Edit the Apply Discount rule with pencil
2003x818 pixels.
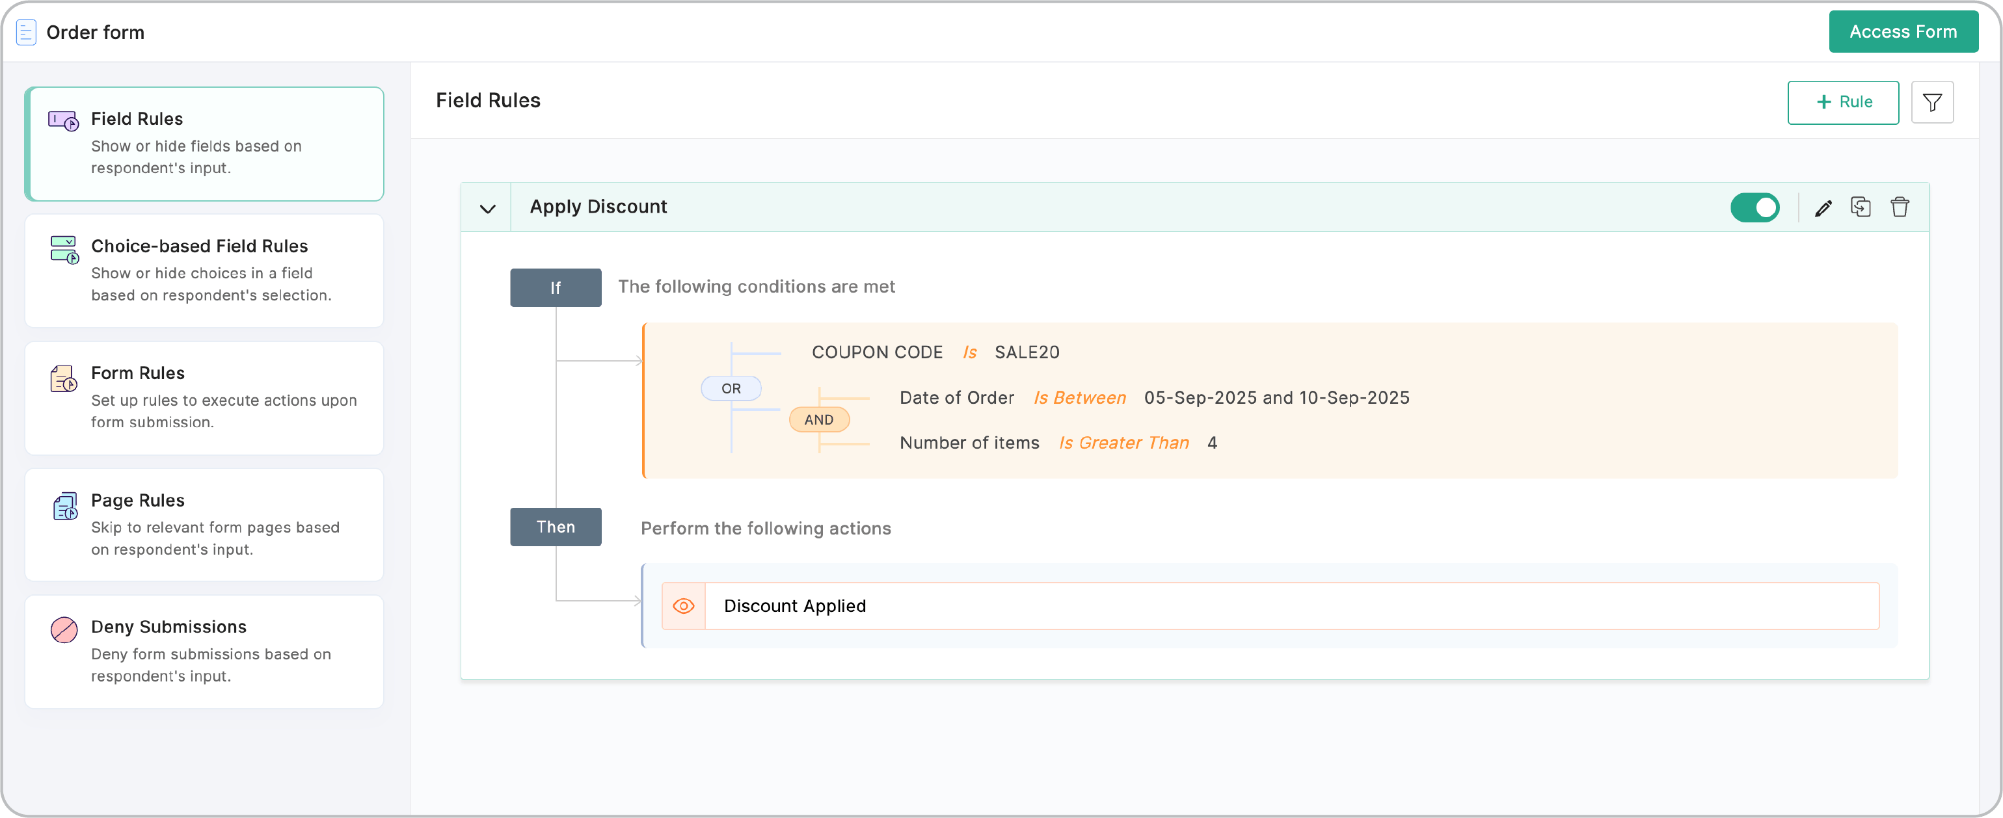pyautogui.click(x=1823, y=207)
